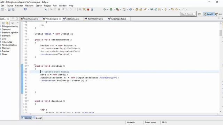
Task: Click the Open Perspective icon
Action: click(x=199, y=14)
